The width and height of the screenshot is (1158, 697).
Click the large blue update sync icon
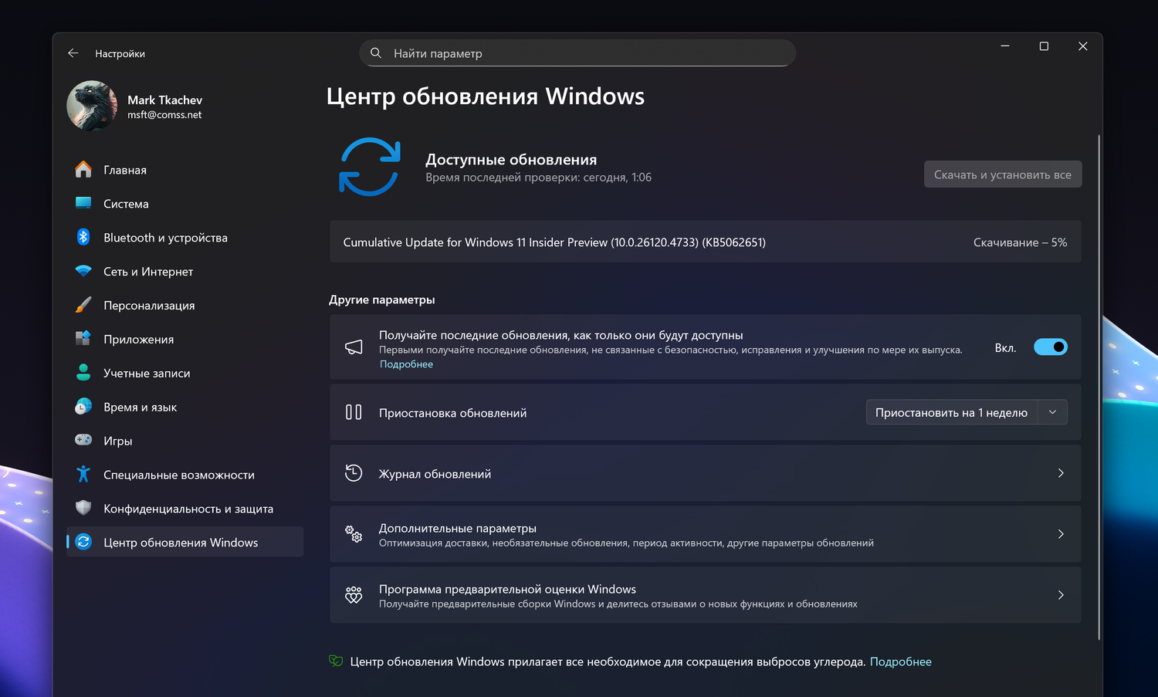click(370, 167)
